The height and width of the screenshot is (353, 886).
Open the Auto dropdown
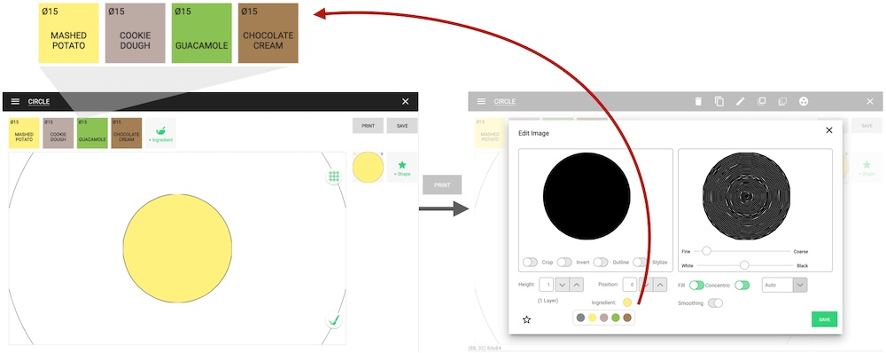[x=784, y=285]
